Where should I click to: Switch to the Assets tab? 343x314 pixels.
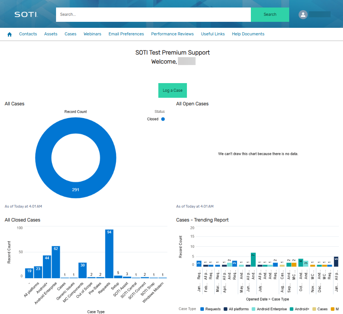click(50, 34)
